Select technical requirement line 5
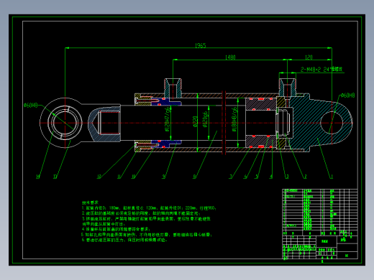Image resolution: width=374 pixels, height=280 pixels. click(147, 235)
